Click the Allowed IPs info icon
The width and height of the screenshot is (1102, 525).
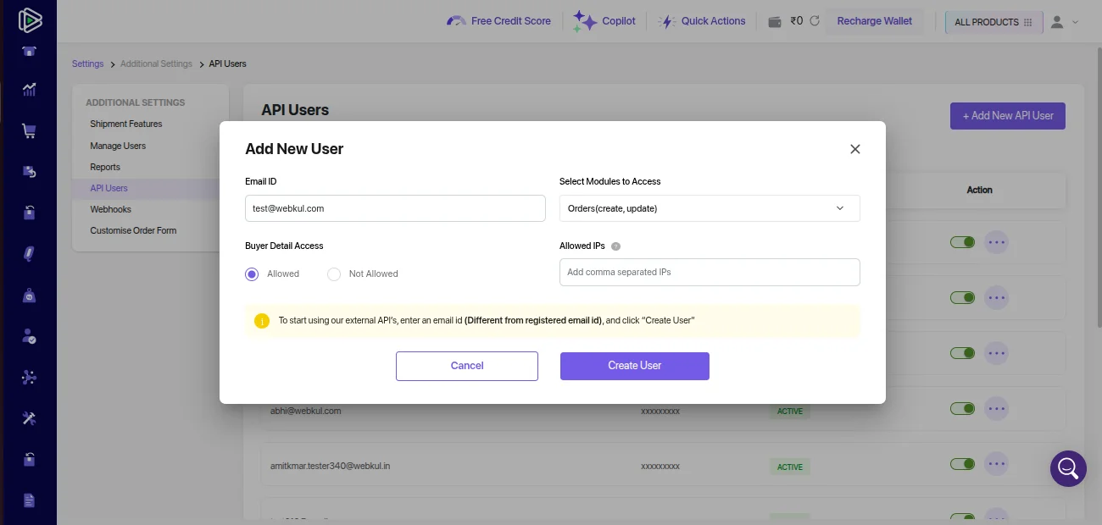pos(616,246)
